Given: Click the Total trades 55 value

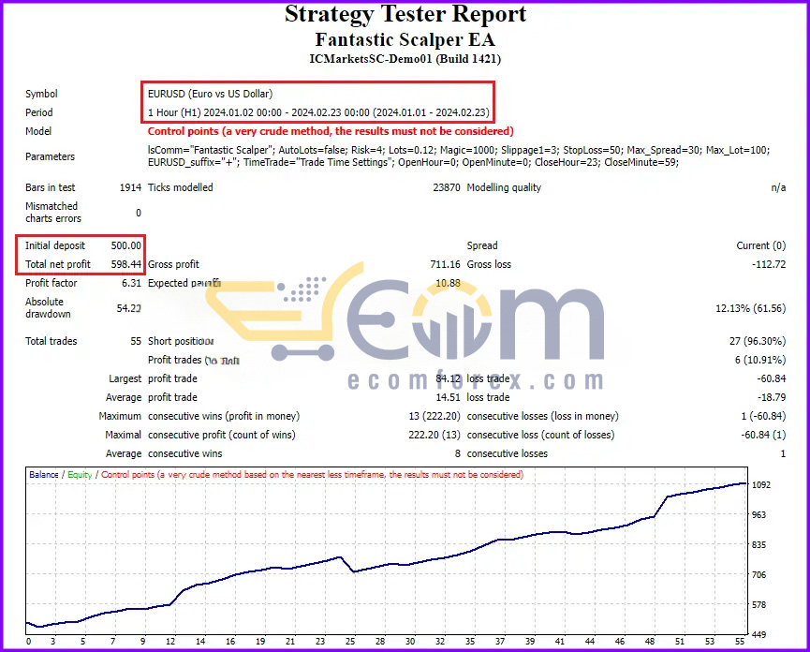Looking at the screenshot, I should click(x=136, y=341).
